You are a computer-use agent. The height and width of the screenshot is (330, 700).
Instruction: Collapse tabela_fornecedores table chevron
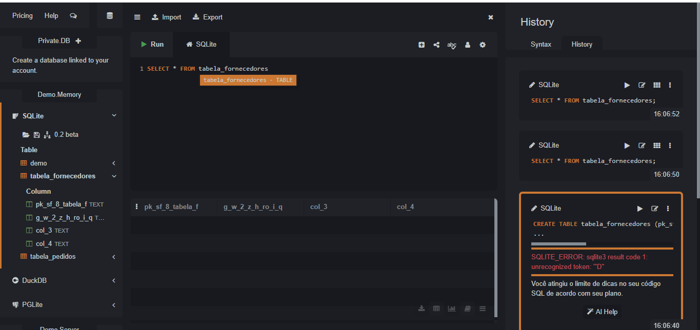[114, 176]
